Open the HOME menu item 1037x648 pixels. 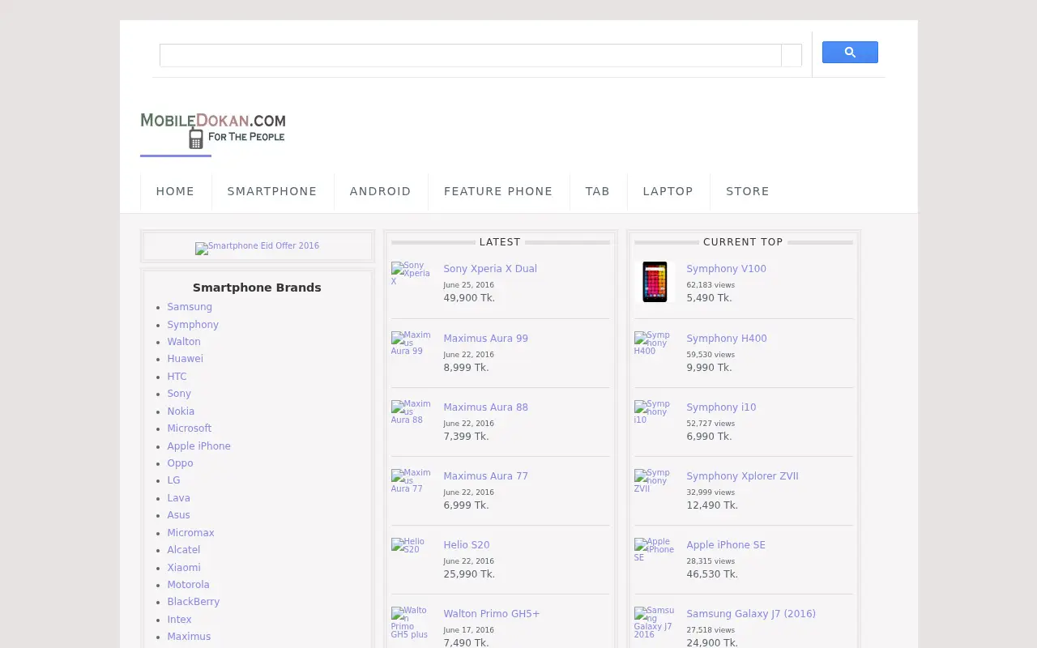click(x=175, y=191)
